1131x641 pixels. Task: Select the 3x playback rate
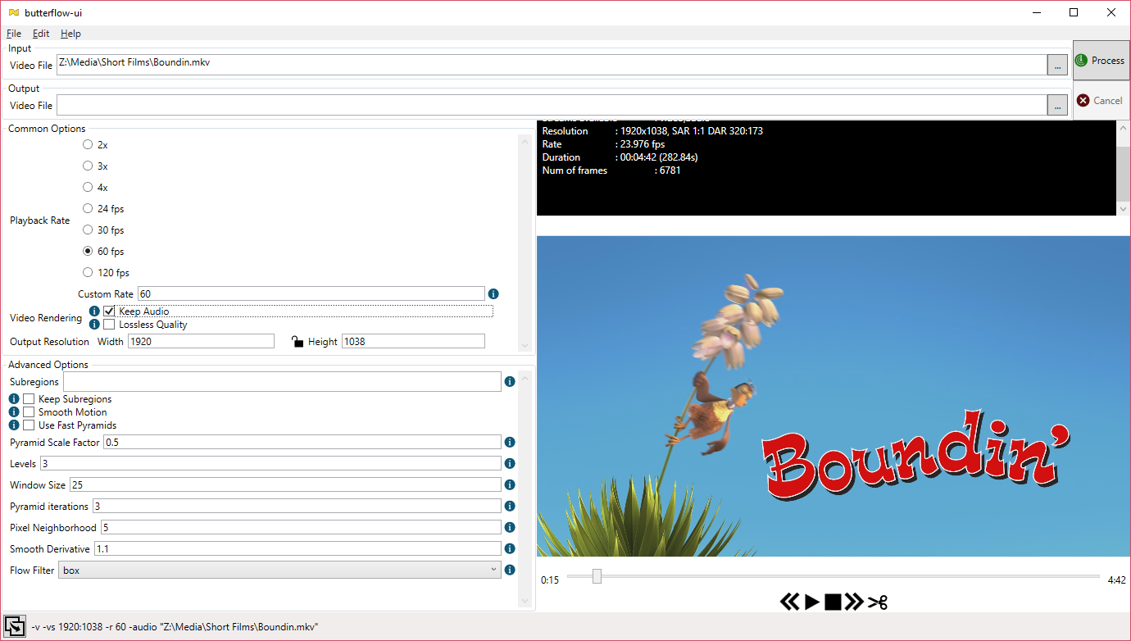point(88,166)
